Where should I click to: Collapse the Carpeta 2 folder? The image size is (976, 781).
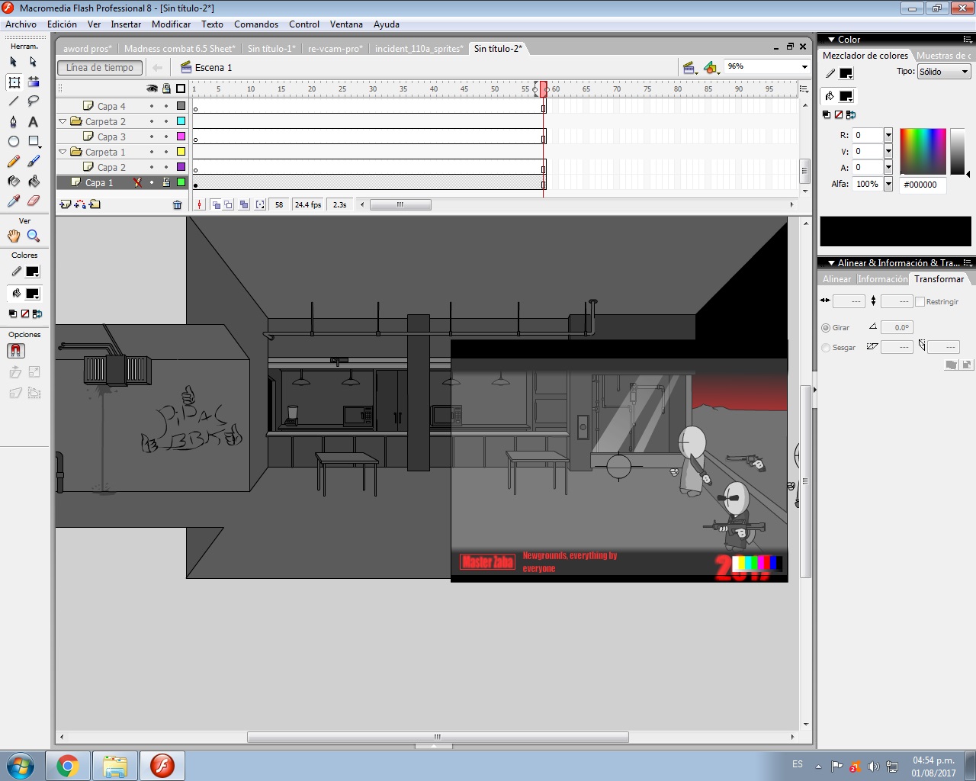[x=63, y=121]
